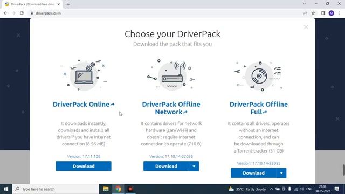
Task: Click the taskbar search box
Action: (56, 189)
